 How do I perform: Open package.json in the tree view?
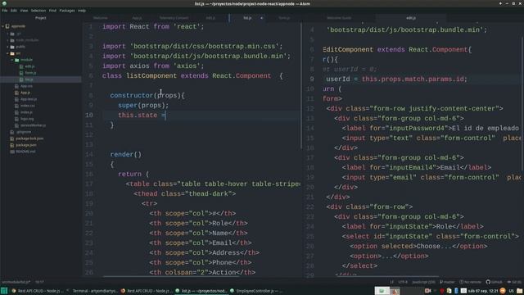[26, 145]
